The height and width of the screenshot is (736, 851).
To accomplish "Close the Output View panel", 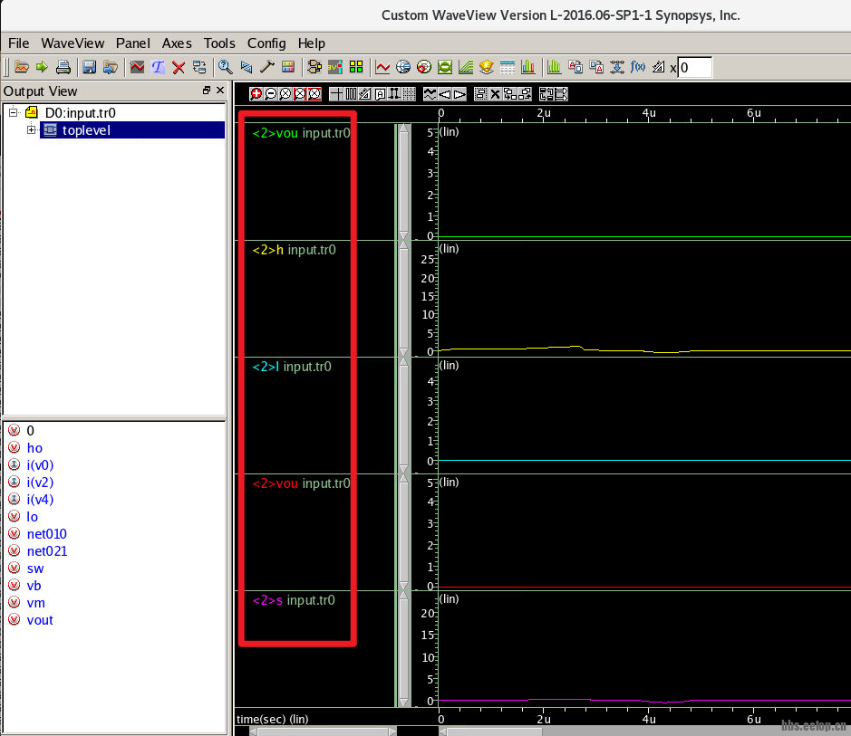I will (x=220, y=91).
